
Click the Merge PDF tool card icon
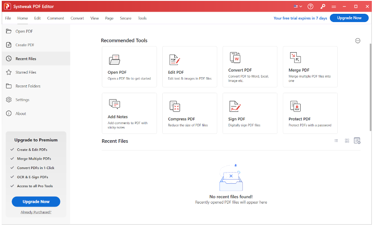tap(295, 58)
